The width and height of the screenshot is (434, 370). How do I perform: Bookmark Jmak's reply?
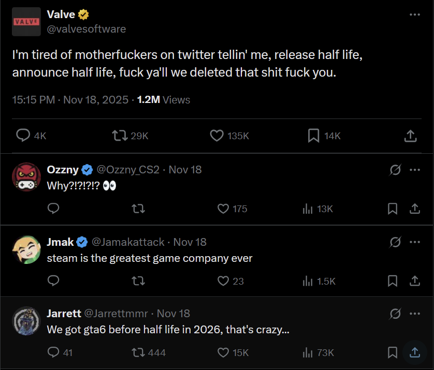point(393,281)
